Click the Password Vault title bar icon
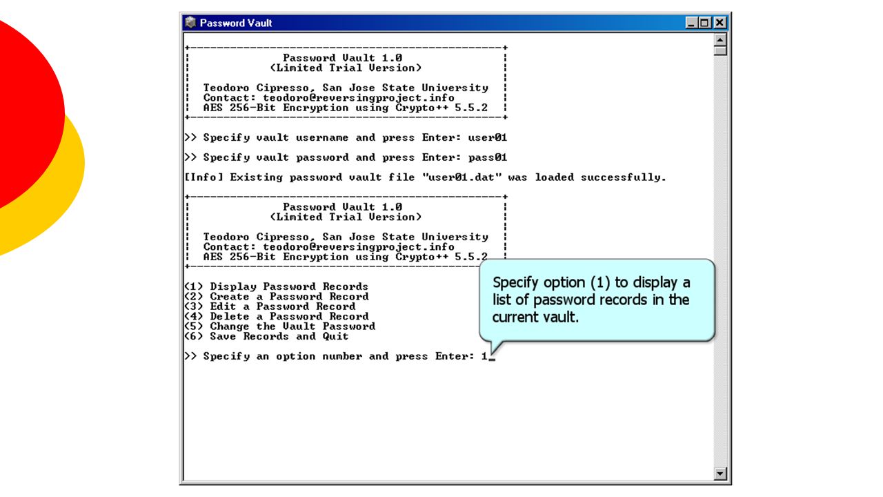Image resolution: width=883 pixels, height=497 pixels. (x=190, y=23)
